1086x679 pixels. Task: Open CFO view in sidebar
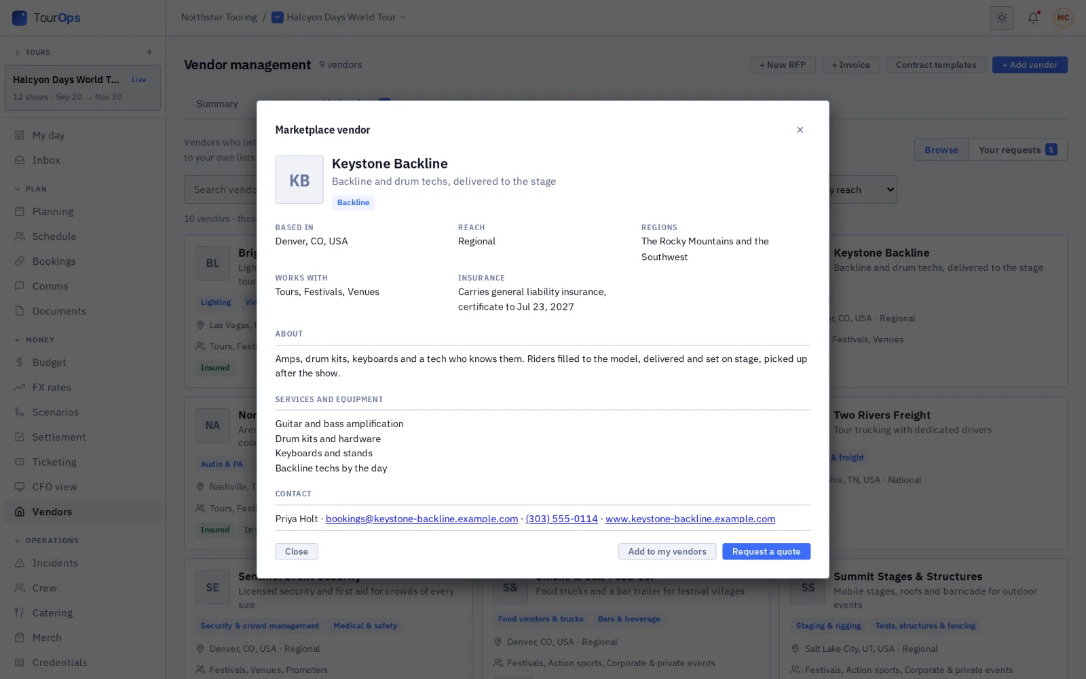83,487
